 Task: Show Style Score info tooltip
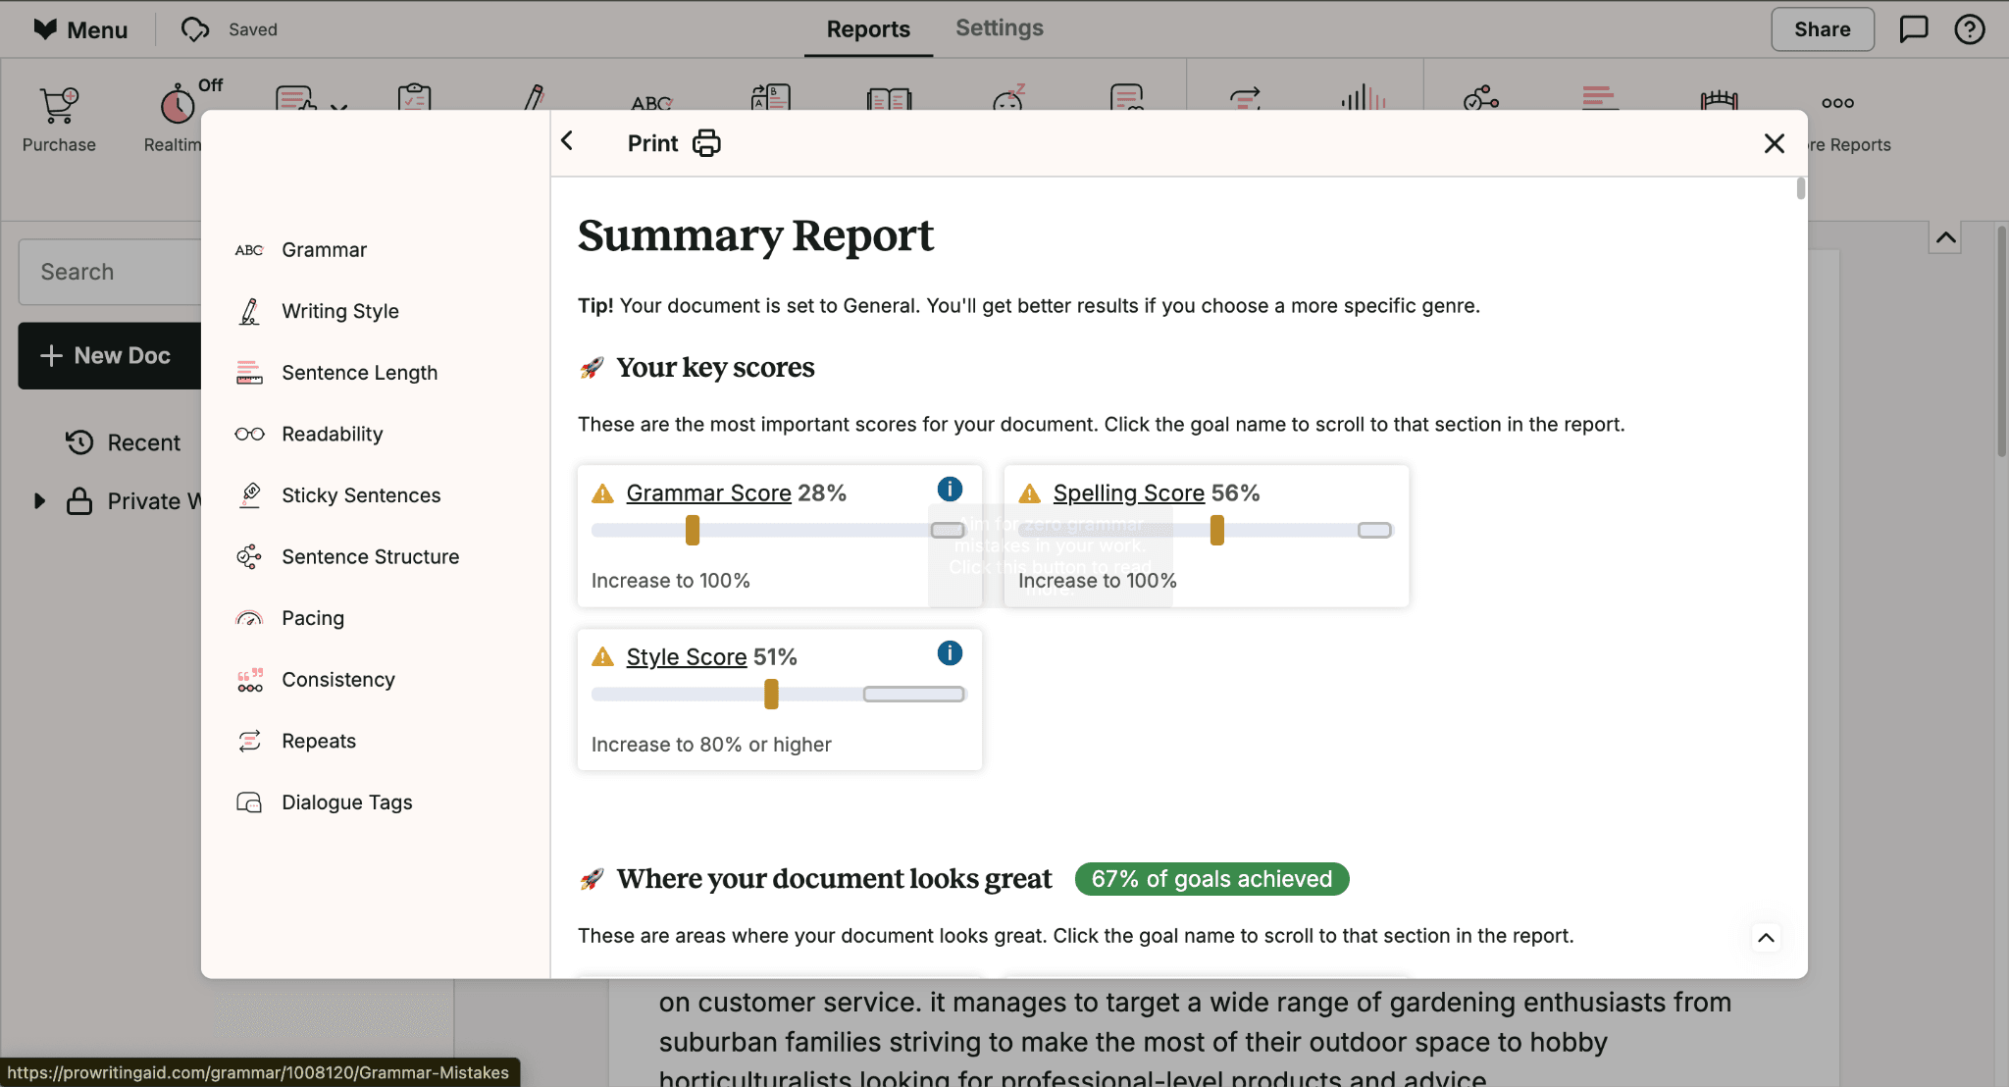pos(950,652)
